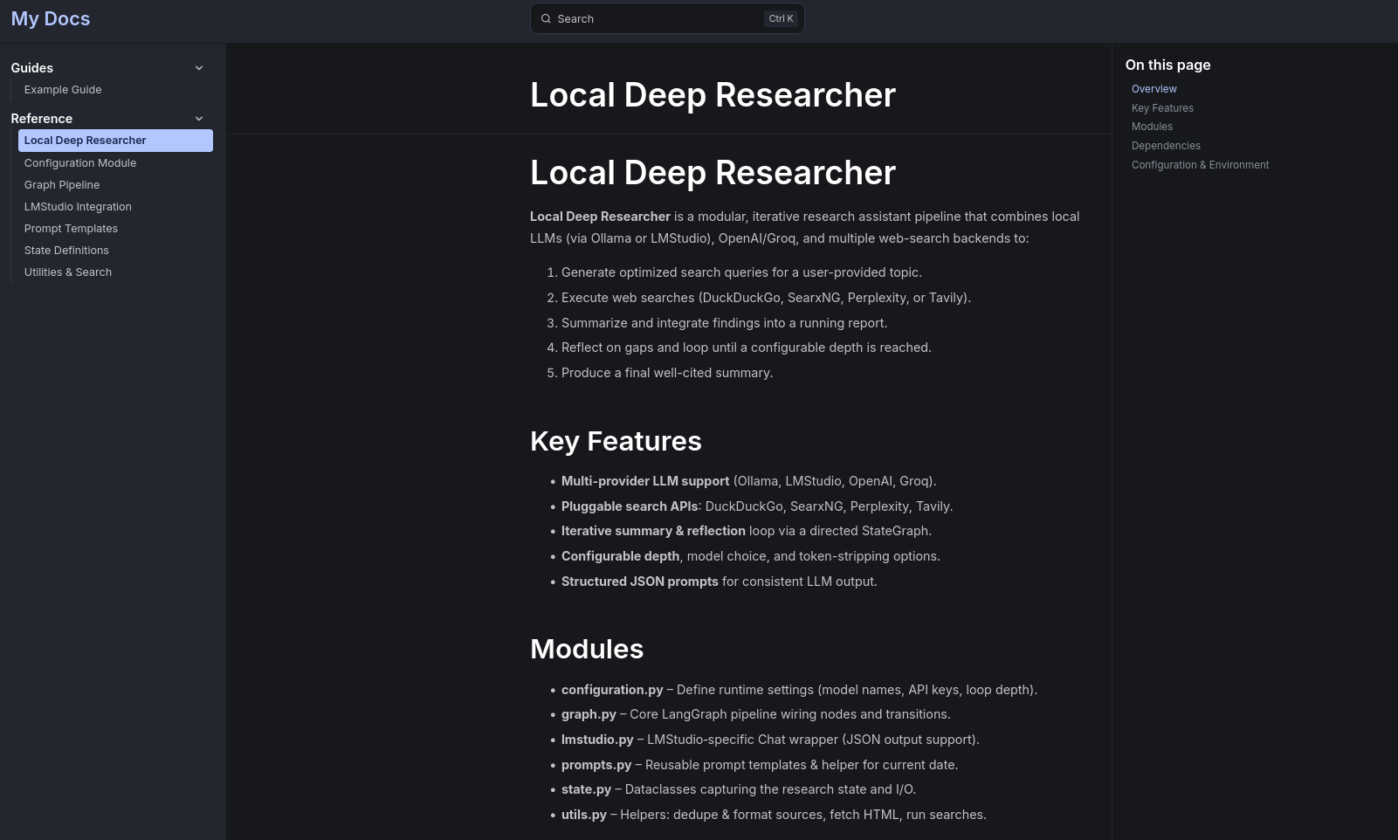Open the My Docs home link
Viewport: 1398px width, 840px height.
click(x=51, y=19)
